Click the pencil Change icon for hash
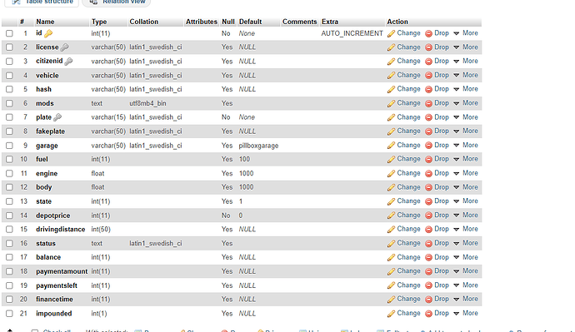The width and height of the screenshot is (575, 332). coord(391,89)
